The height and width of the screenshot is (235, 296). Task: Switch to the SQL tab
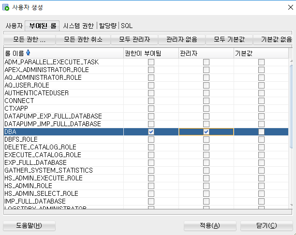click(127, 26)
